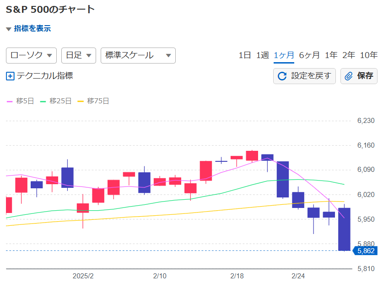Click the last large blue candlestick

[x=344, y=229]
